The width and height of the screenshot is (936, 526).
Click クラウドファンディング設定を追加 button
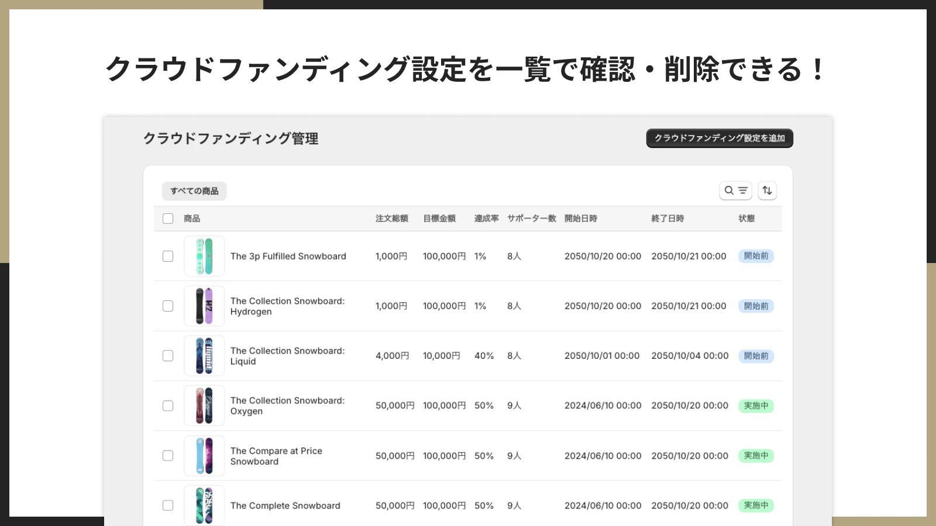coord(719,138)
